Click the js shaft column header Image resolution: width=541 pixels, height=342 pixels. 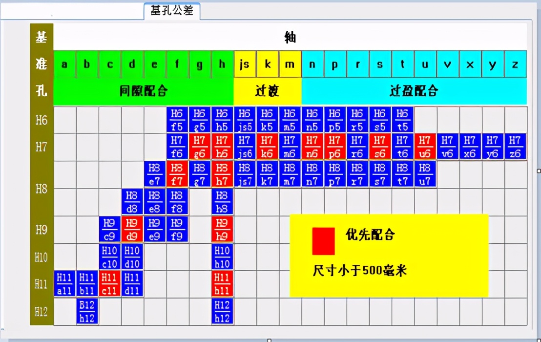point(245,64)
